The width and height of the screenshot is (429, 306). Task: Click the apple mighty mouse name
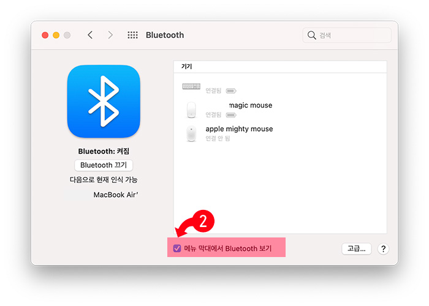tap(239, 129)
